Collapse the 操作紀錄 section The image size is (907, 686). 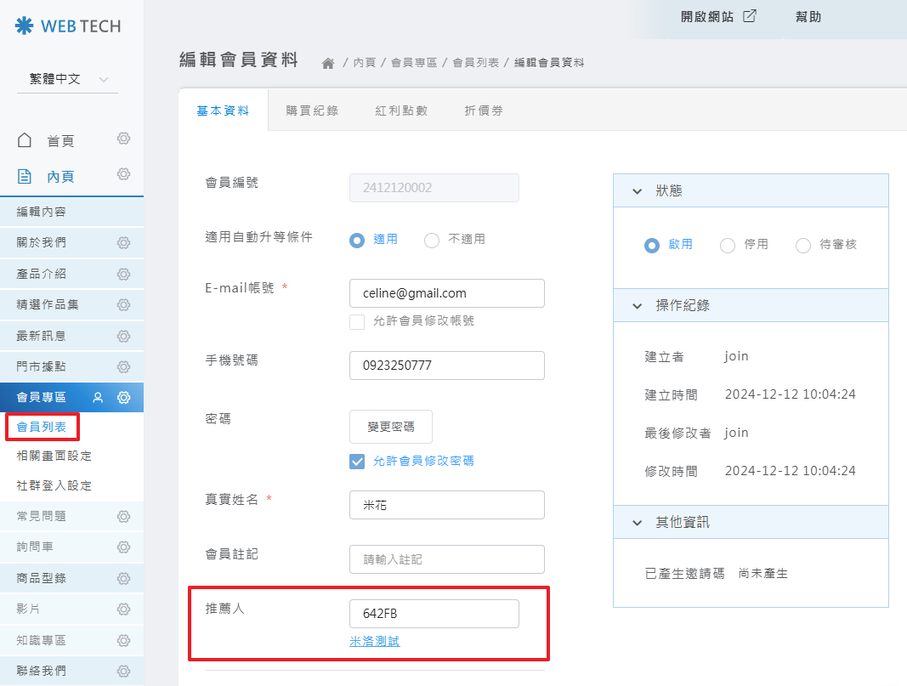[x=638, y=305]
